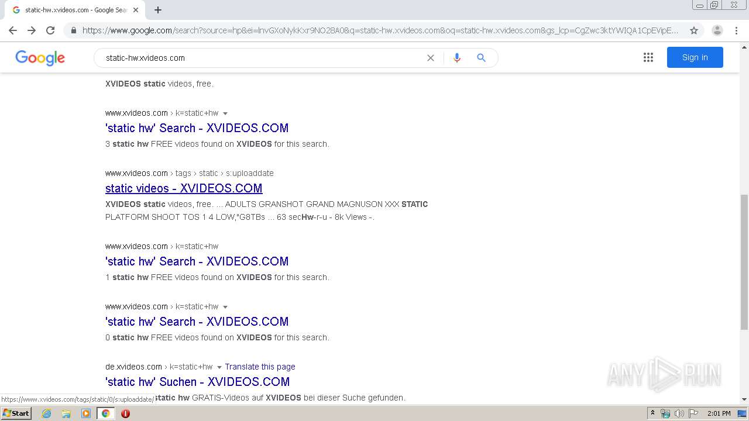The image size is (749, 421).
Task: Focus the Google search input field
Action: (263, 58)
